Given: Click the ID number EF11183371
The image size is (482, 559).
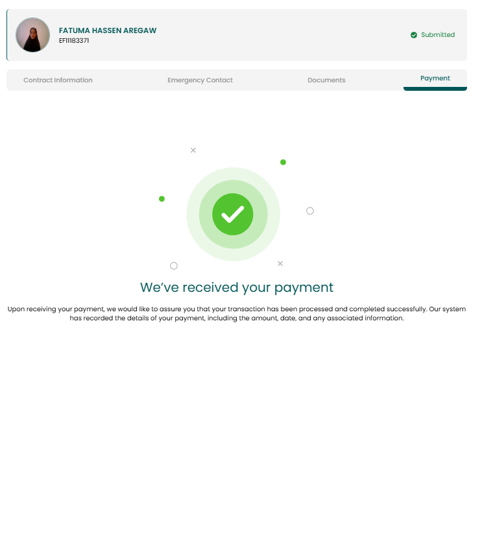Looking at the screenshot, I should pos(74,41).
